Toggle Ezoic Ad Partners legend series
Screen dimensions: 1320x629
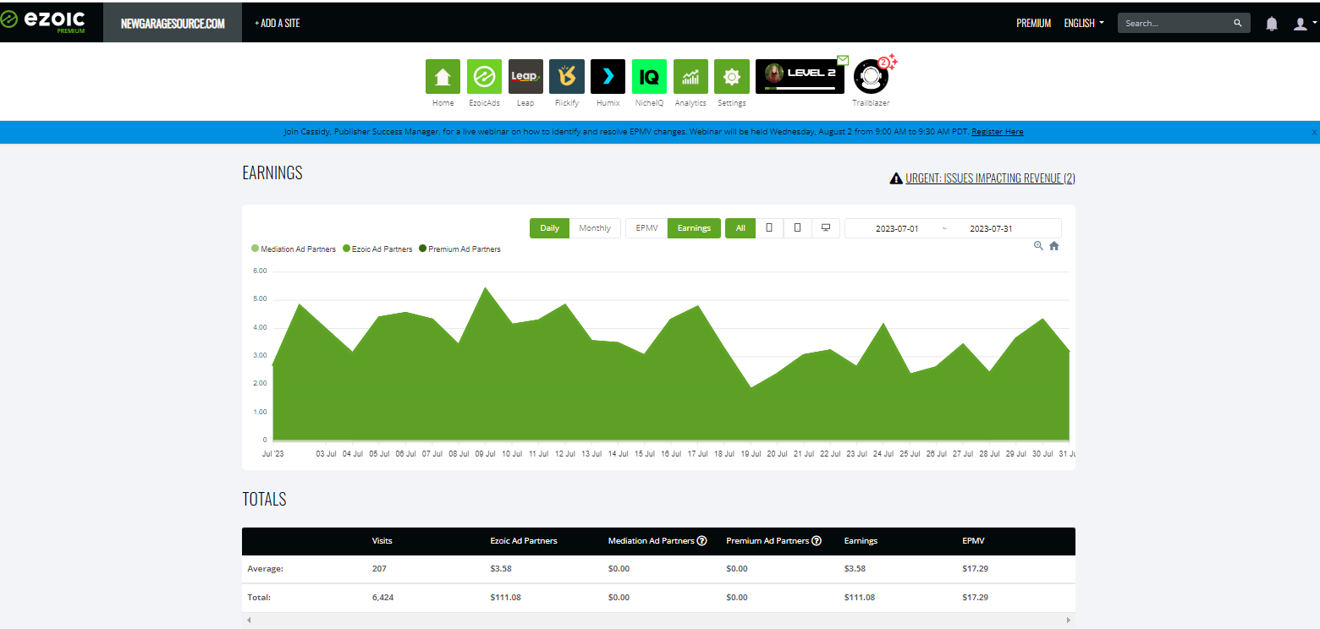point(377,249)
